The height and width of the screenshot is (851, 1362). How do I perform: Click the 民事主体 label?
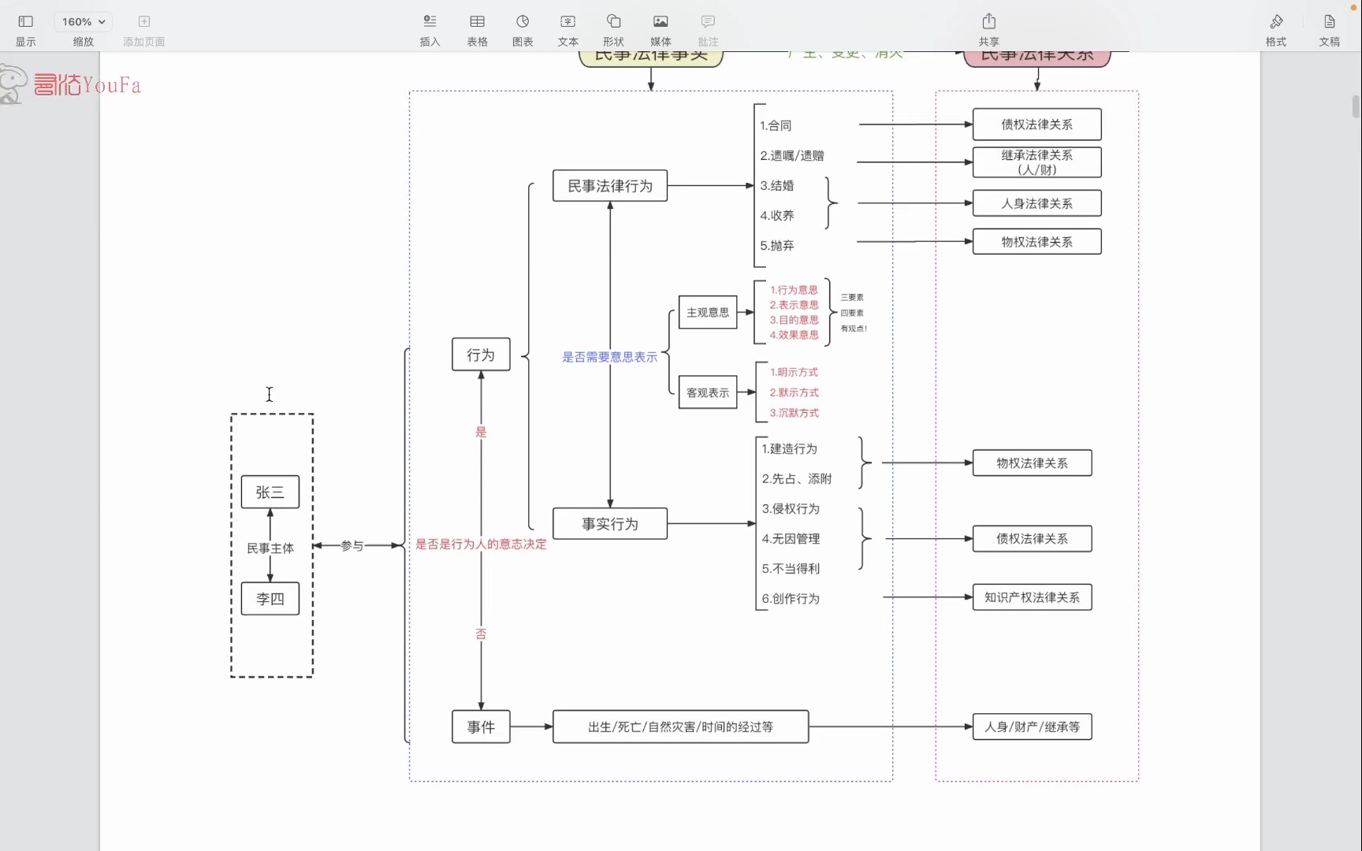270,548
